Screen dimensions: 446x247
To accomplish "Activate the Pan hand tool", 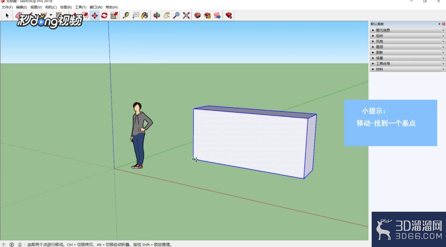I will [x=167, y=16].
